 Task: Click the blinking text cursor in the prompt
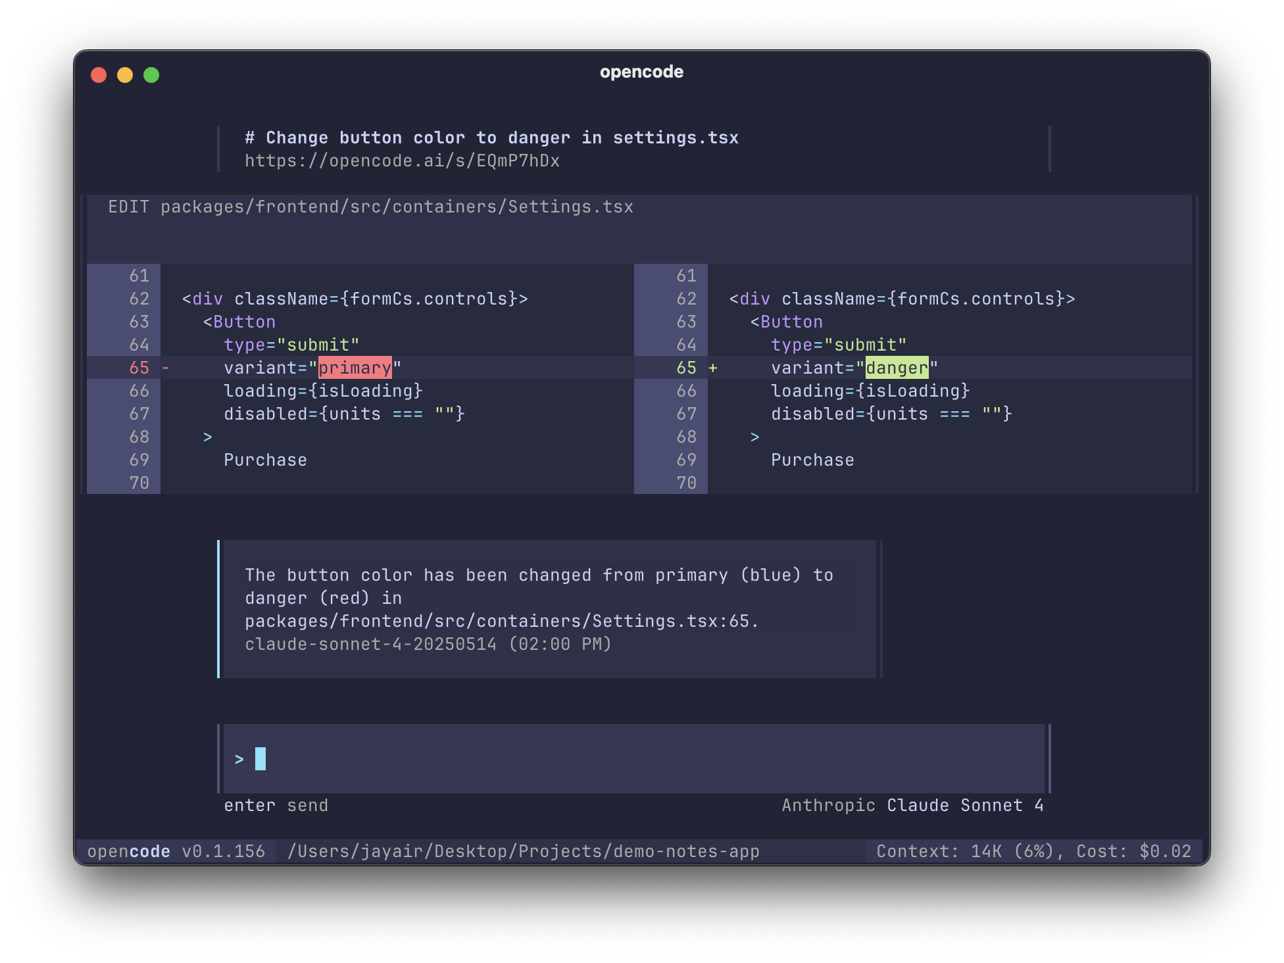click(x=260, y=758)
